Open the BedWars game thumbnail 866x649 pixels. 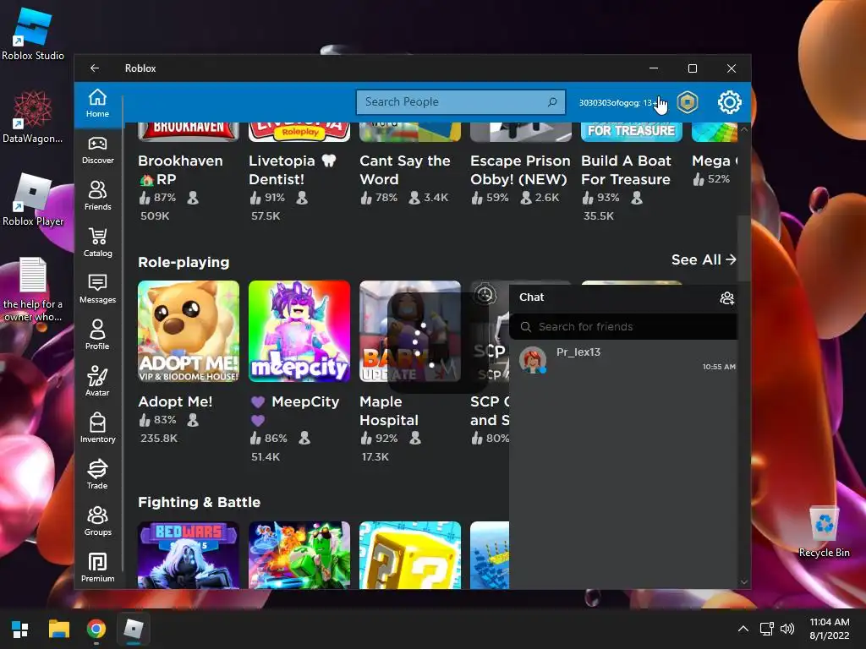coord(189,555)
